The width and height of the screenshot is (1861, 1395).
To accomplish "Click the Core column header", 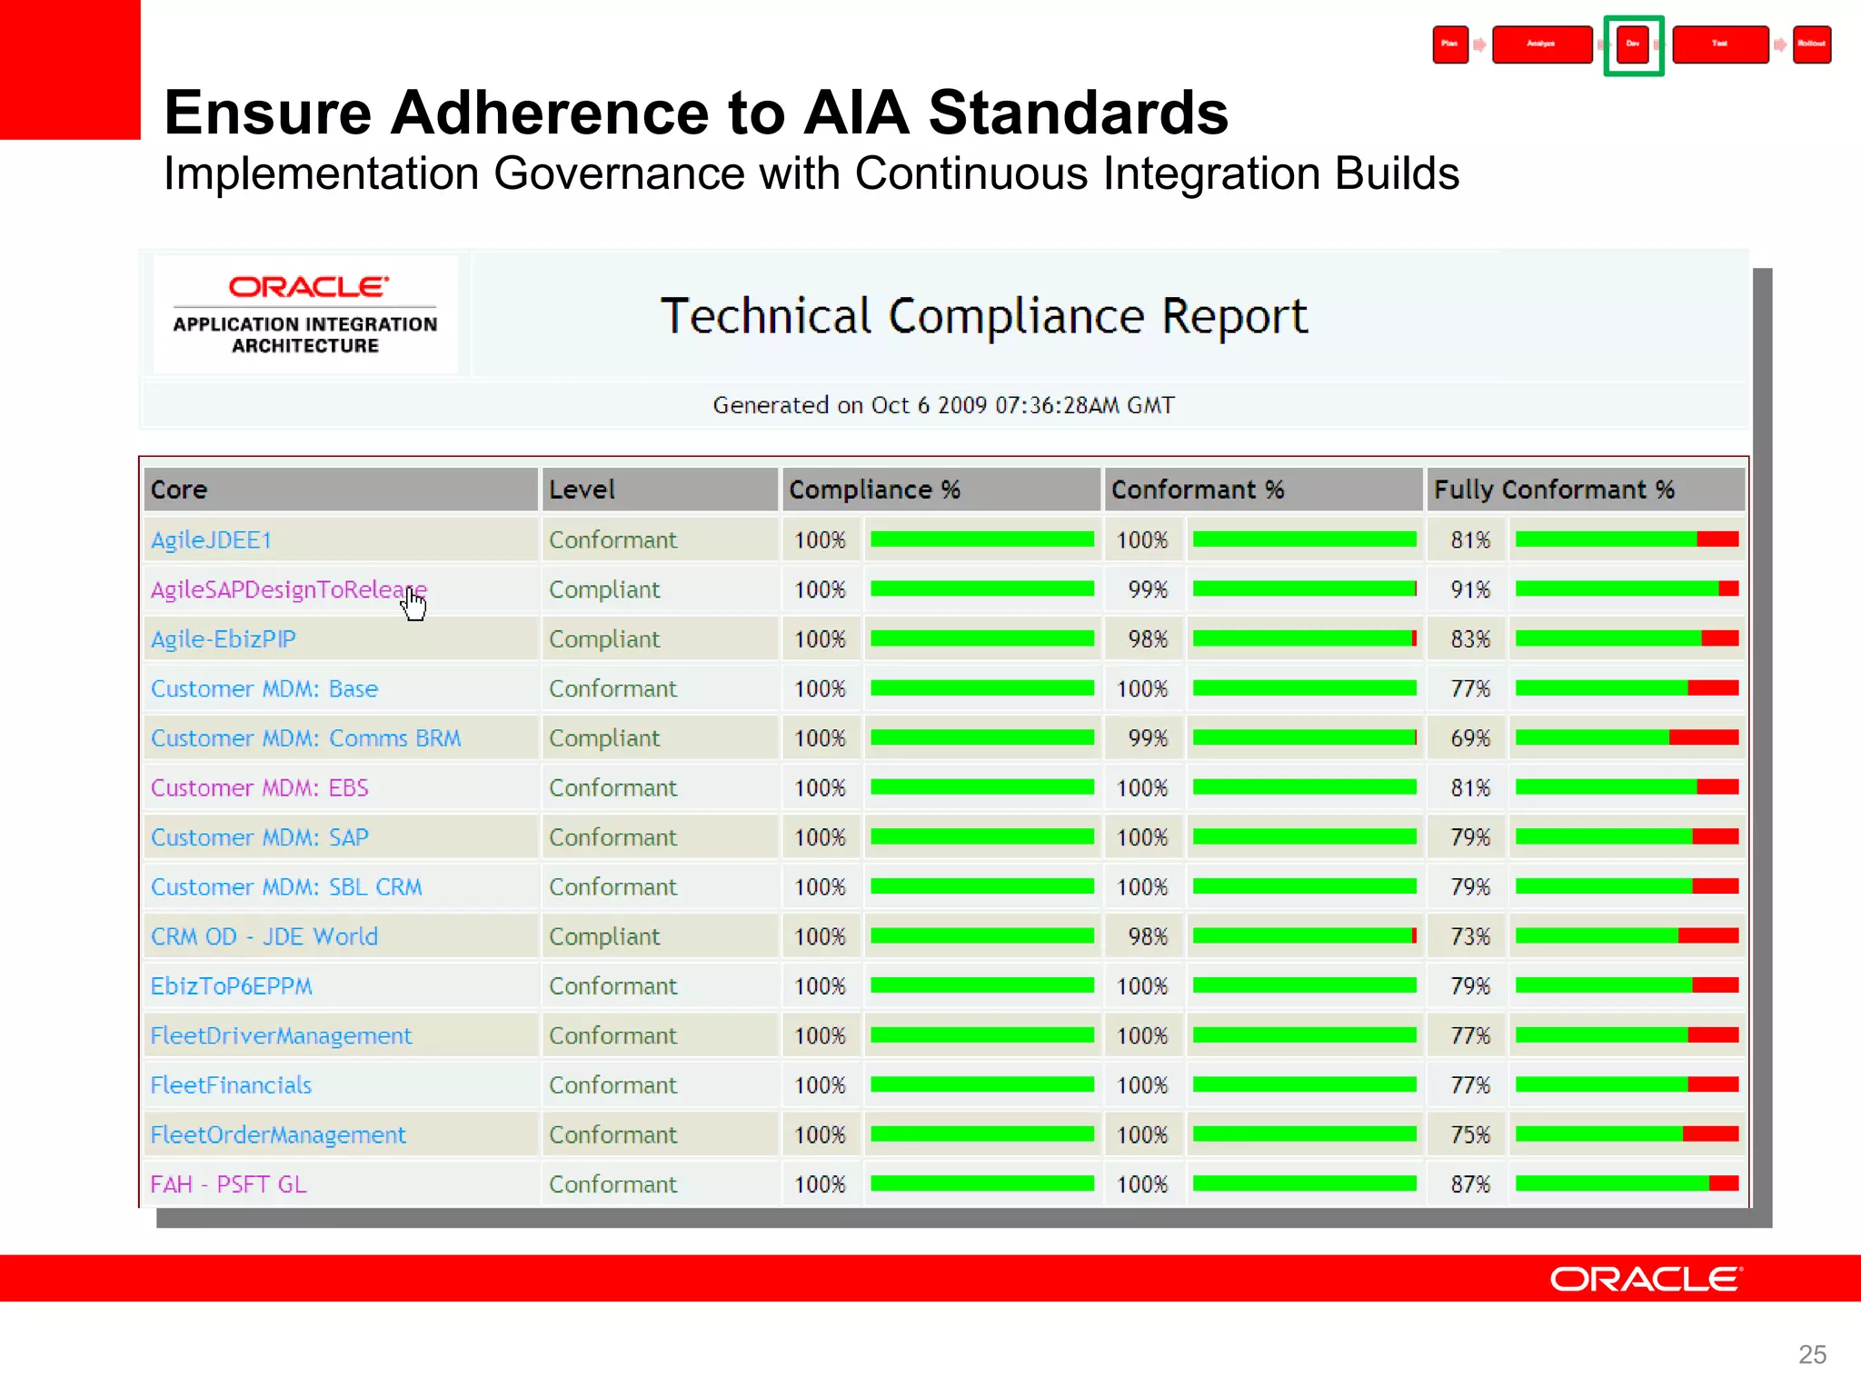I will point(341,490).
